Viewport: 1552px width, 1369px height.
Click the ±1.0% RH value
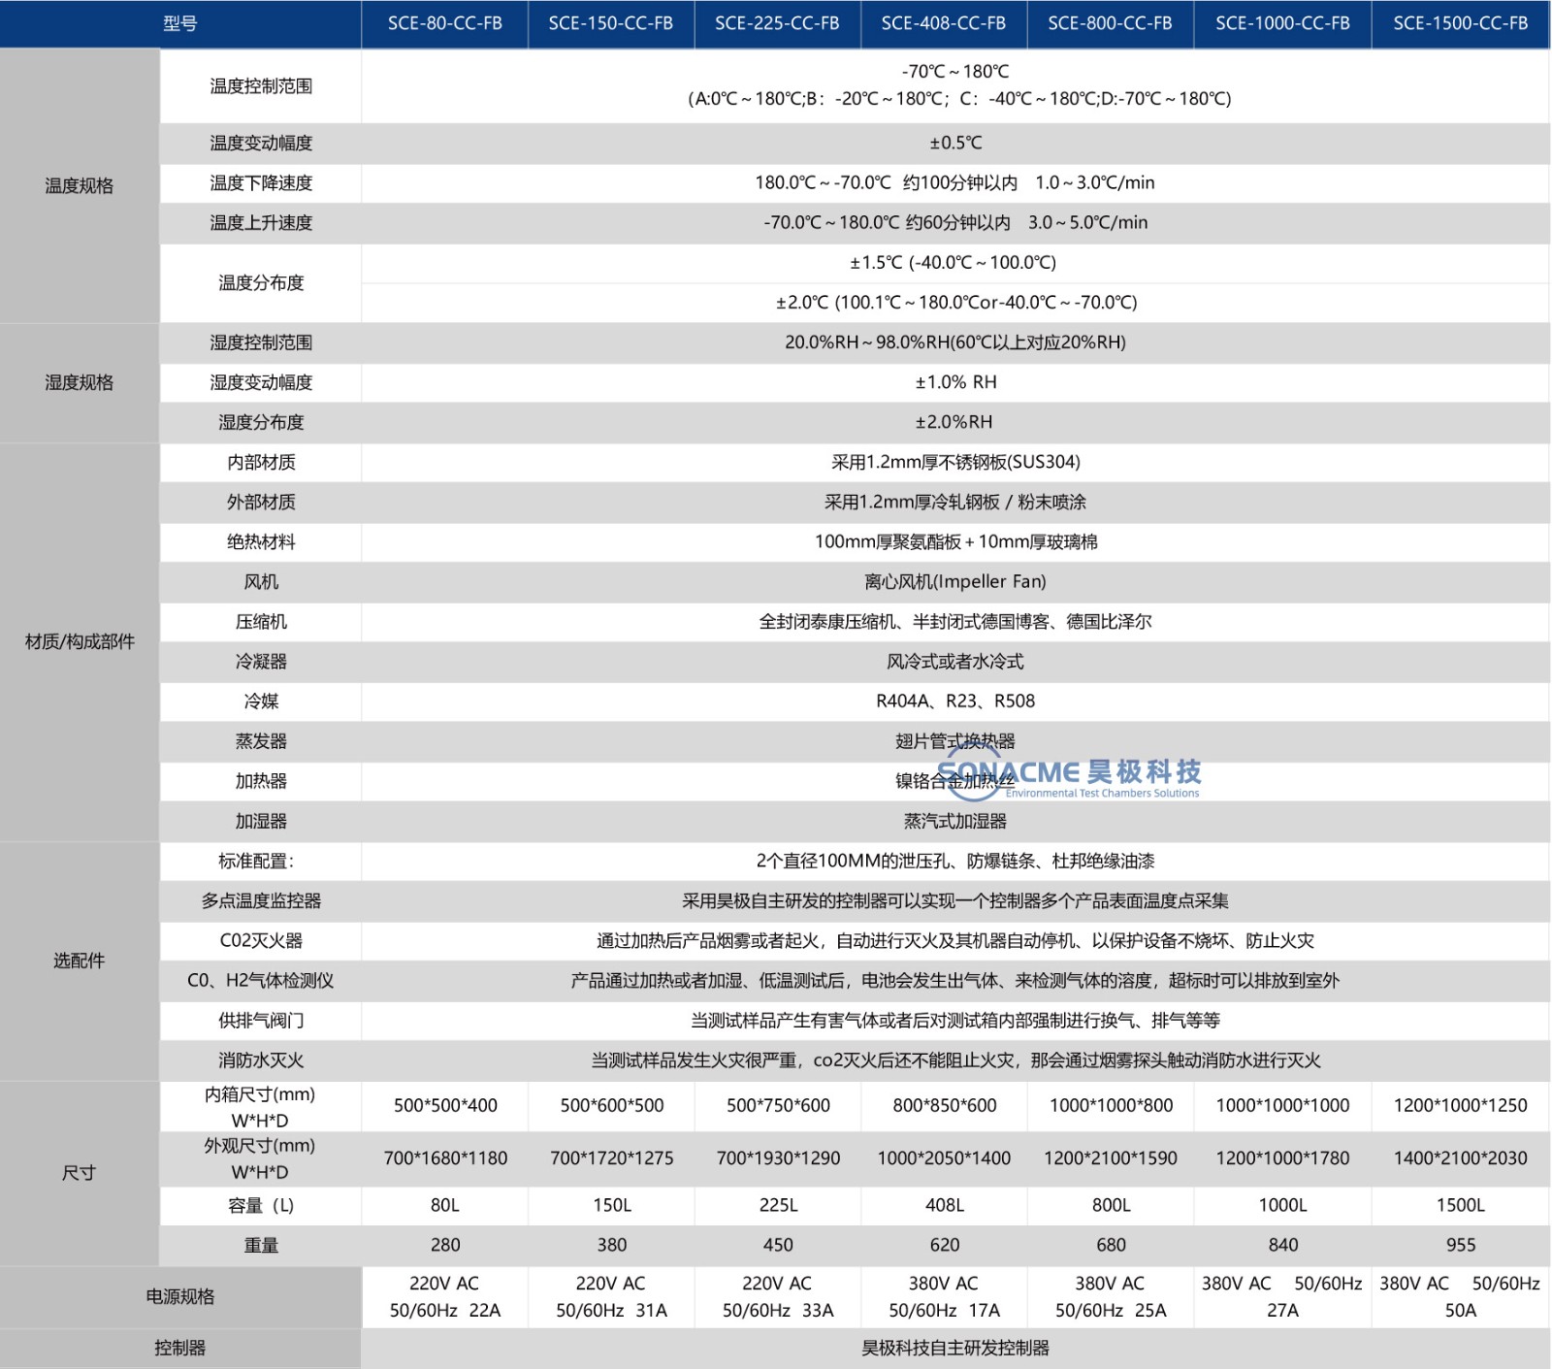tap(955, 382)
